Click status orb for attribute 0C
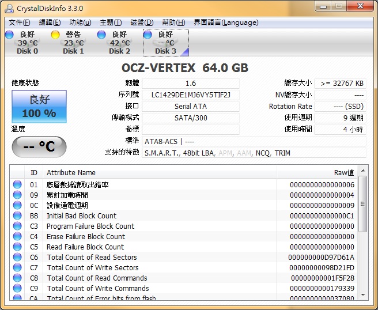 (x=17, y=205)
